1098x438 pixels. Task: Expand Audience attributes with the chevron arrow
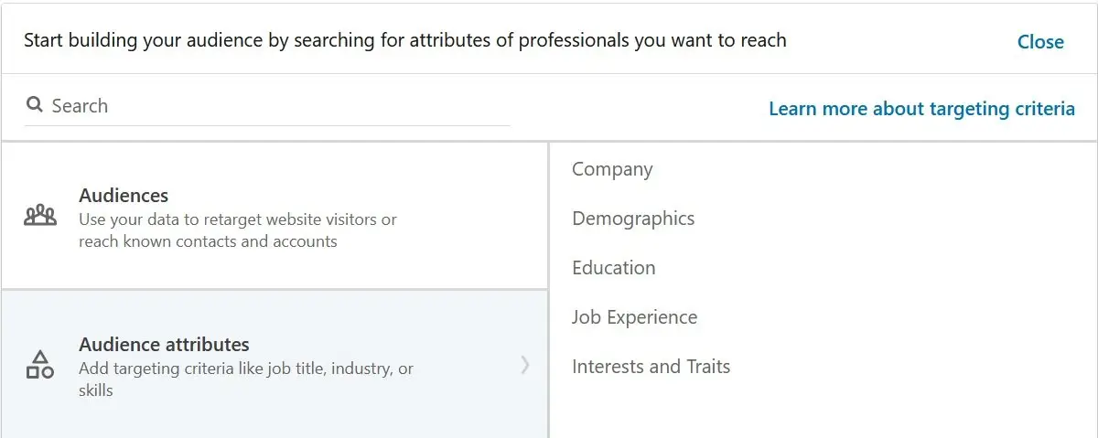(524, 365)
